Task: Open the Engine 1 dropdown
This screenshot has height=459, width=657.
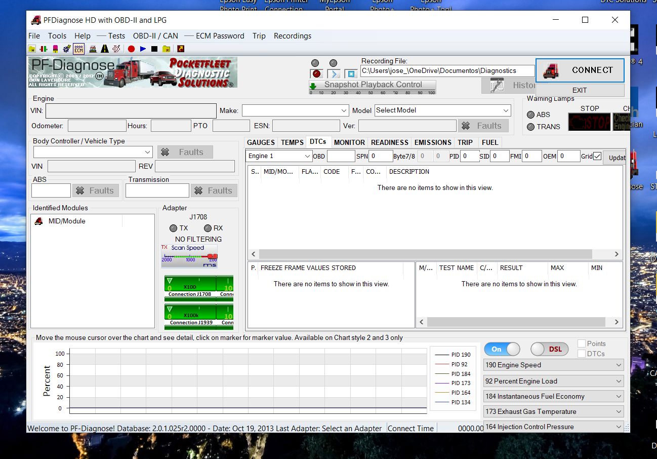Action: [x=279, y=156]
